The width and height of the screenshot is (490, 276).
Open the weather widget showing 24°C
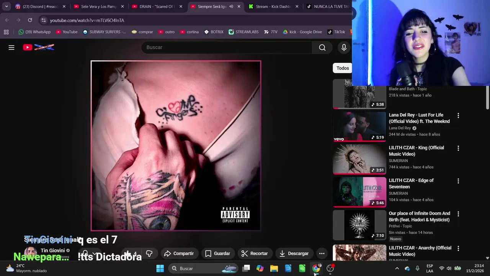[27, 268]
